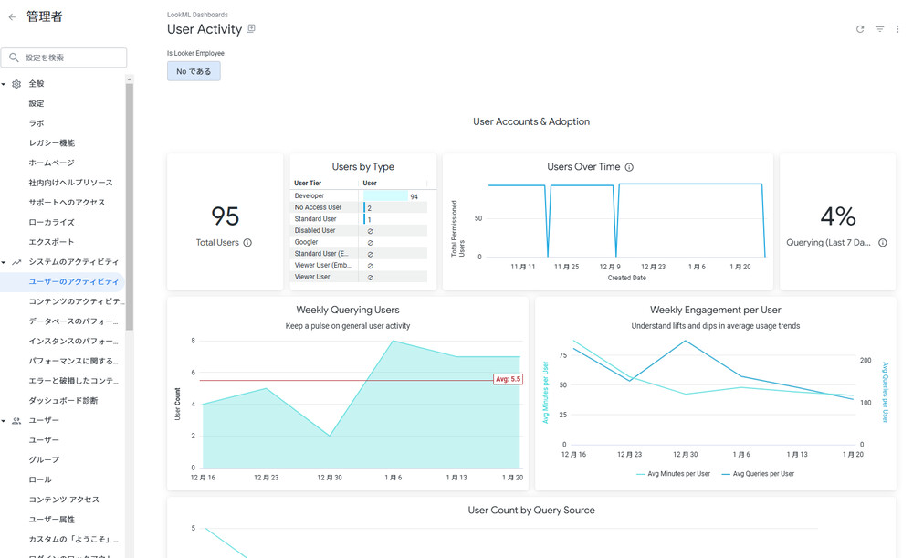Go to the ロール page
This screenshot has width=913, height=558.
click(x=40, y=479)
